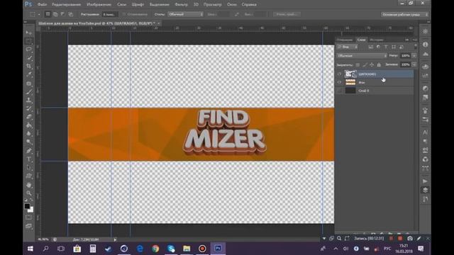Take recorder screenshot with camera icon
Image resolution: width=454 pixels, height=255 pixels.
(410, 239)
